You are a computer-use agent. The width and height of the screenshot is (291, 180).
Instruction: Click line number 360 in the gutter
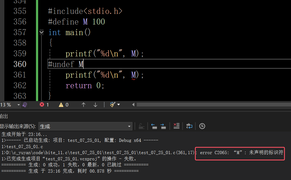(20, 64)
